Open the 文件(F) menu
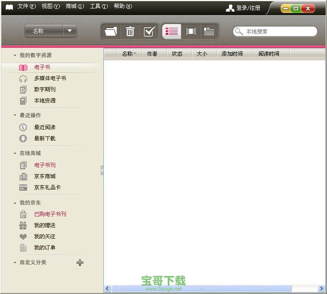The width and height of the screenshot is (327, 294). 26,7
